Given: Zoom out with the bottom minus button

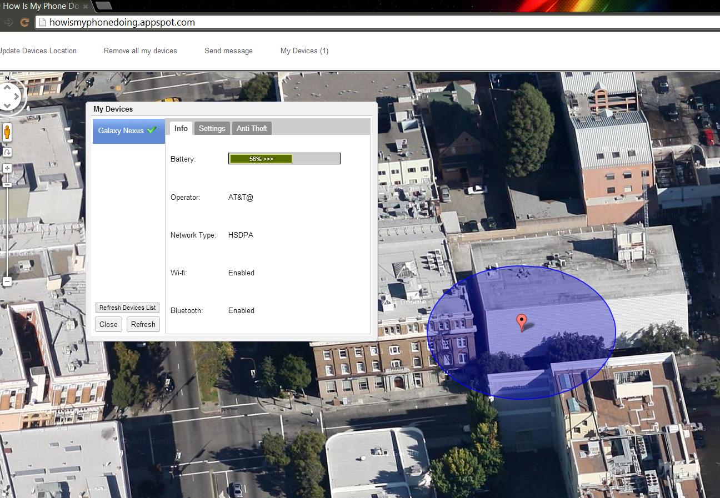Looking at the screenshot, I should pos(7,281).
